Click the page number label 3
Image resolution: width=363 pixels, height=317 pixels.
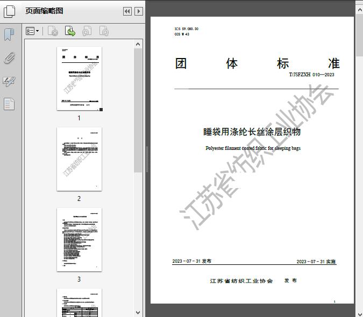click(x=79, y=279)
